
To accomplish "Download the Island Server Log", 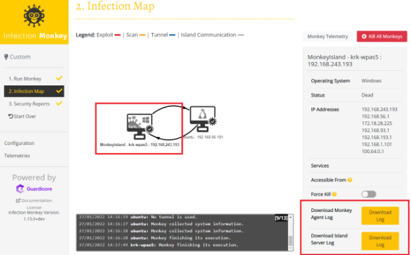I will point(380,241).
